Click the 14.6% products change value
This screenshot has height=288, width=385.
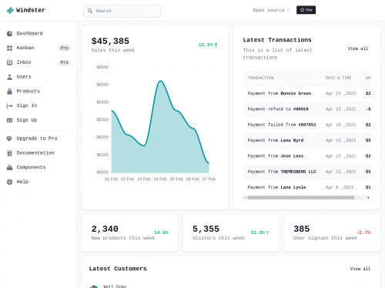point(161,233)
